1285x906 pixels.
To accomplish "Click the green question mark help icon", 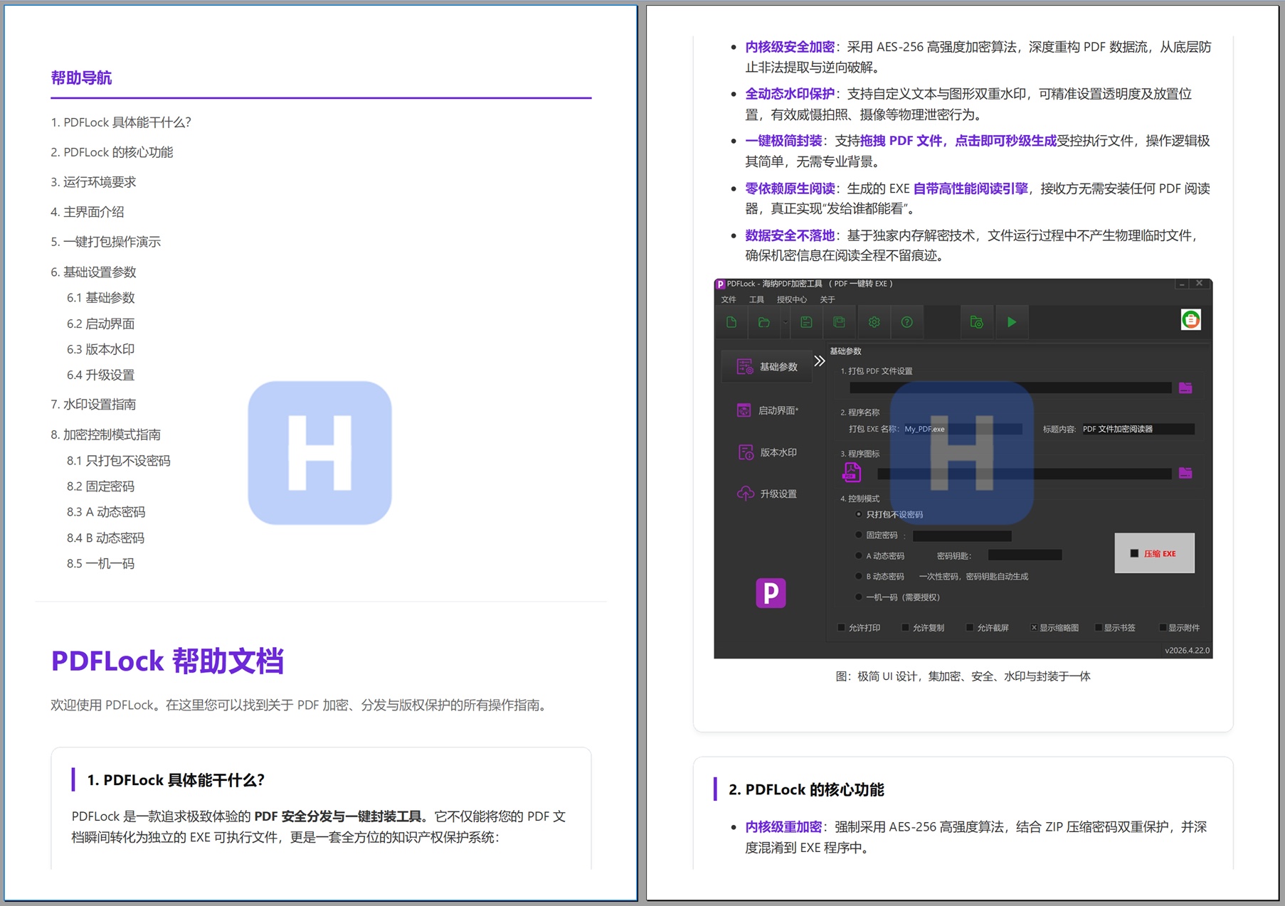I will 906,322.
